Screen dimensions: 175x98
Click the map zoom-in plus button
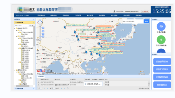tap(40, 25)
